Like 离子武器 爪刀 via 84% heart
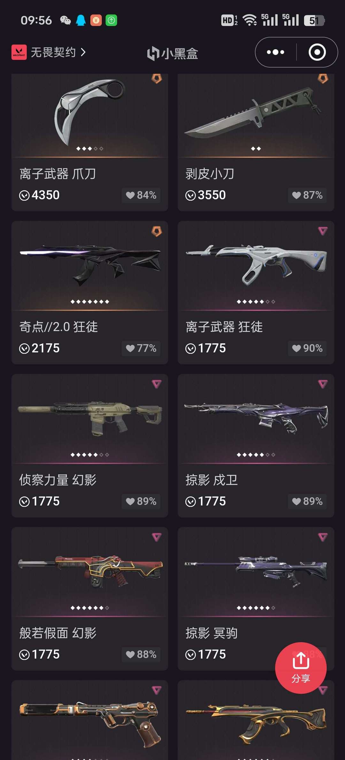This screenshot has height=760, width=345. (141, 195)
